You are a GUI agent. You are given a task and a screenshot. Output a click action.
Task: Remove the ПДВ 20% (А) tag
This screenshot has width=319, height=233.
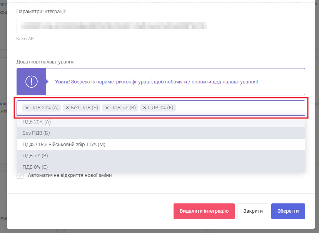27,108
